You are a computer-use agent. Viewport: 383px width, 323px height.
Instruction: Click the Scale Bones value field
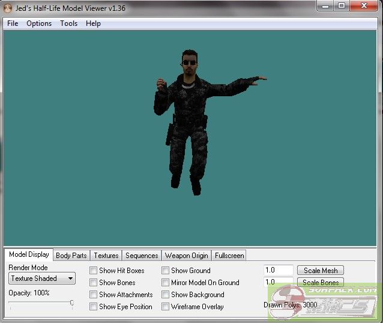(278, 282)
